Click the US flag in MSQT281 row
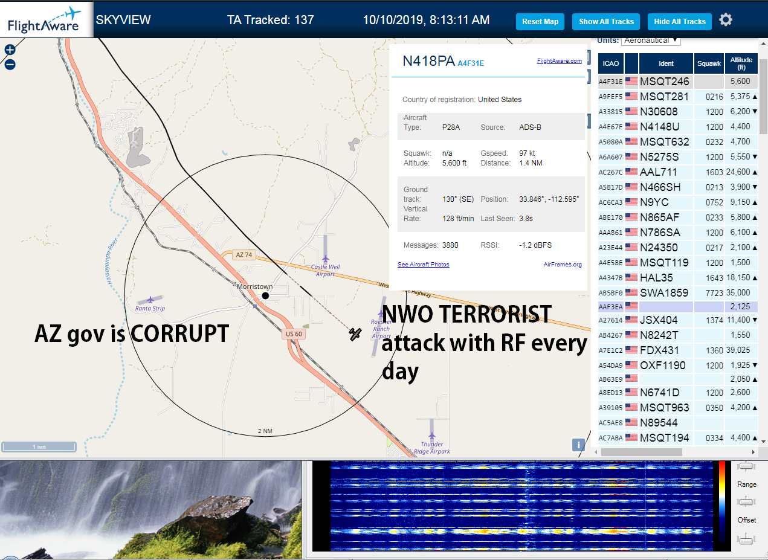768x560 pixels. tap(631, 96)
